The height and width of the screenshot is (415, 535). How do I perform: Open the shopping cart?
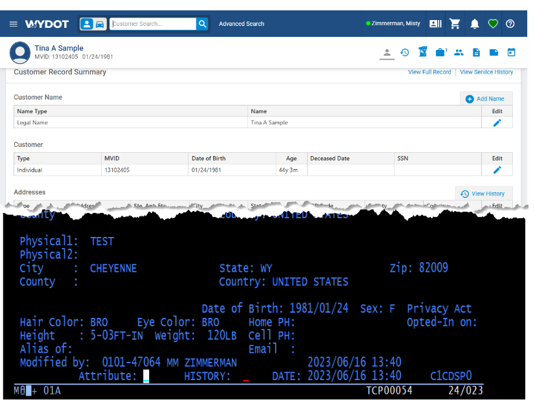[x=455, y=23]
